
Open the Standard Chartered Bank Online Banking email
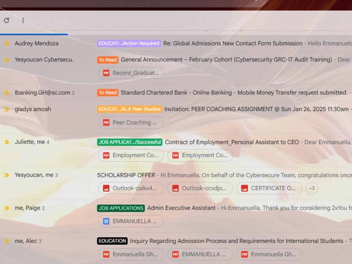pyautogui.click(x=234, y=93)
